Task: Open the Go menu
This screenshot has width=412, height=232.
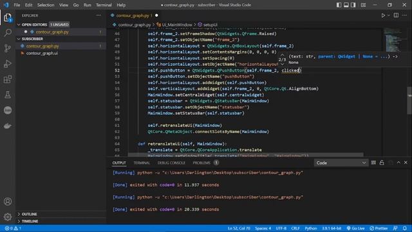Action: [76, 5]
